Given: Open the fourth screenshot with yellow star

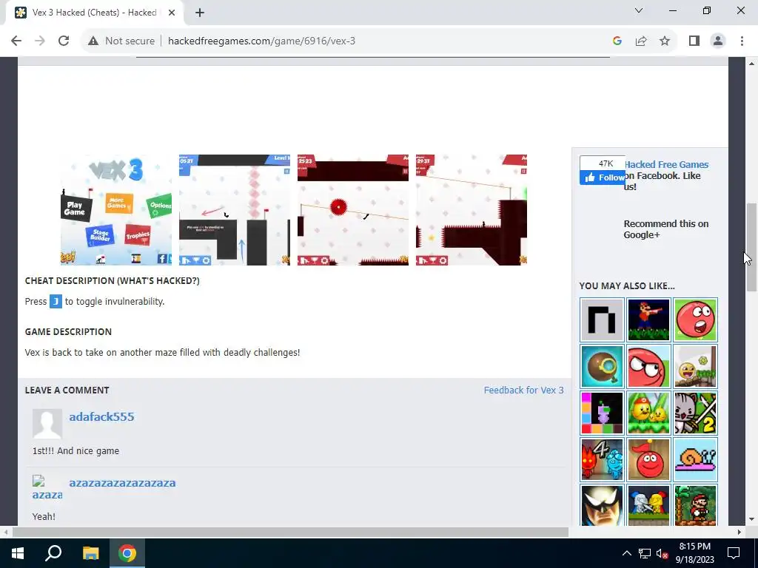Looking at the screenshot, I should coord(472,209).
